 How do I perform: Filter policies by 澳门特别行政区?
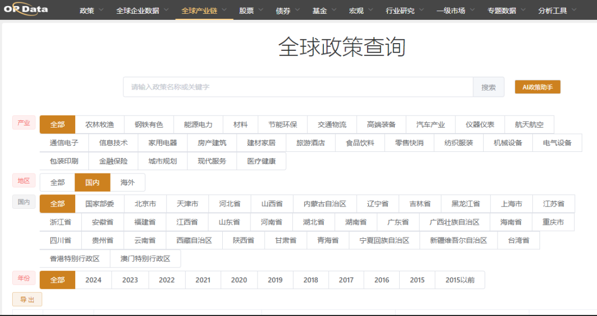pyautogui.click(x=145, y=259)
